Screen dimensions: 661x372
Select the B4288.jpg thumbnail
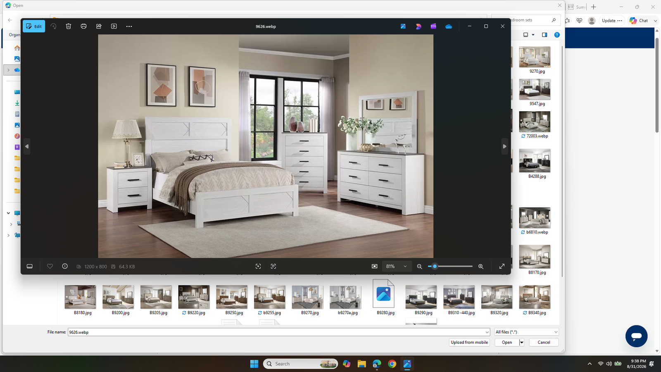(x=535, y=161)
